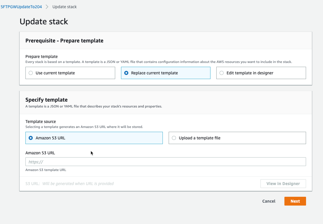Click the Prepare template field label
The height and width of the screenshot is (224, 323).
[42, 57]
